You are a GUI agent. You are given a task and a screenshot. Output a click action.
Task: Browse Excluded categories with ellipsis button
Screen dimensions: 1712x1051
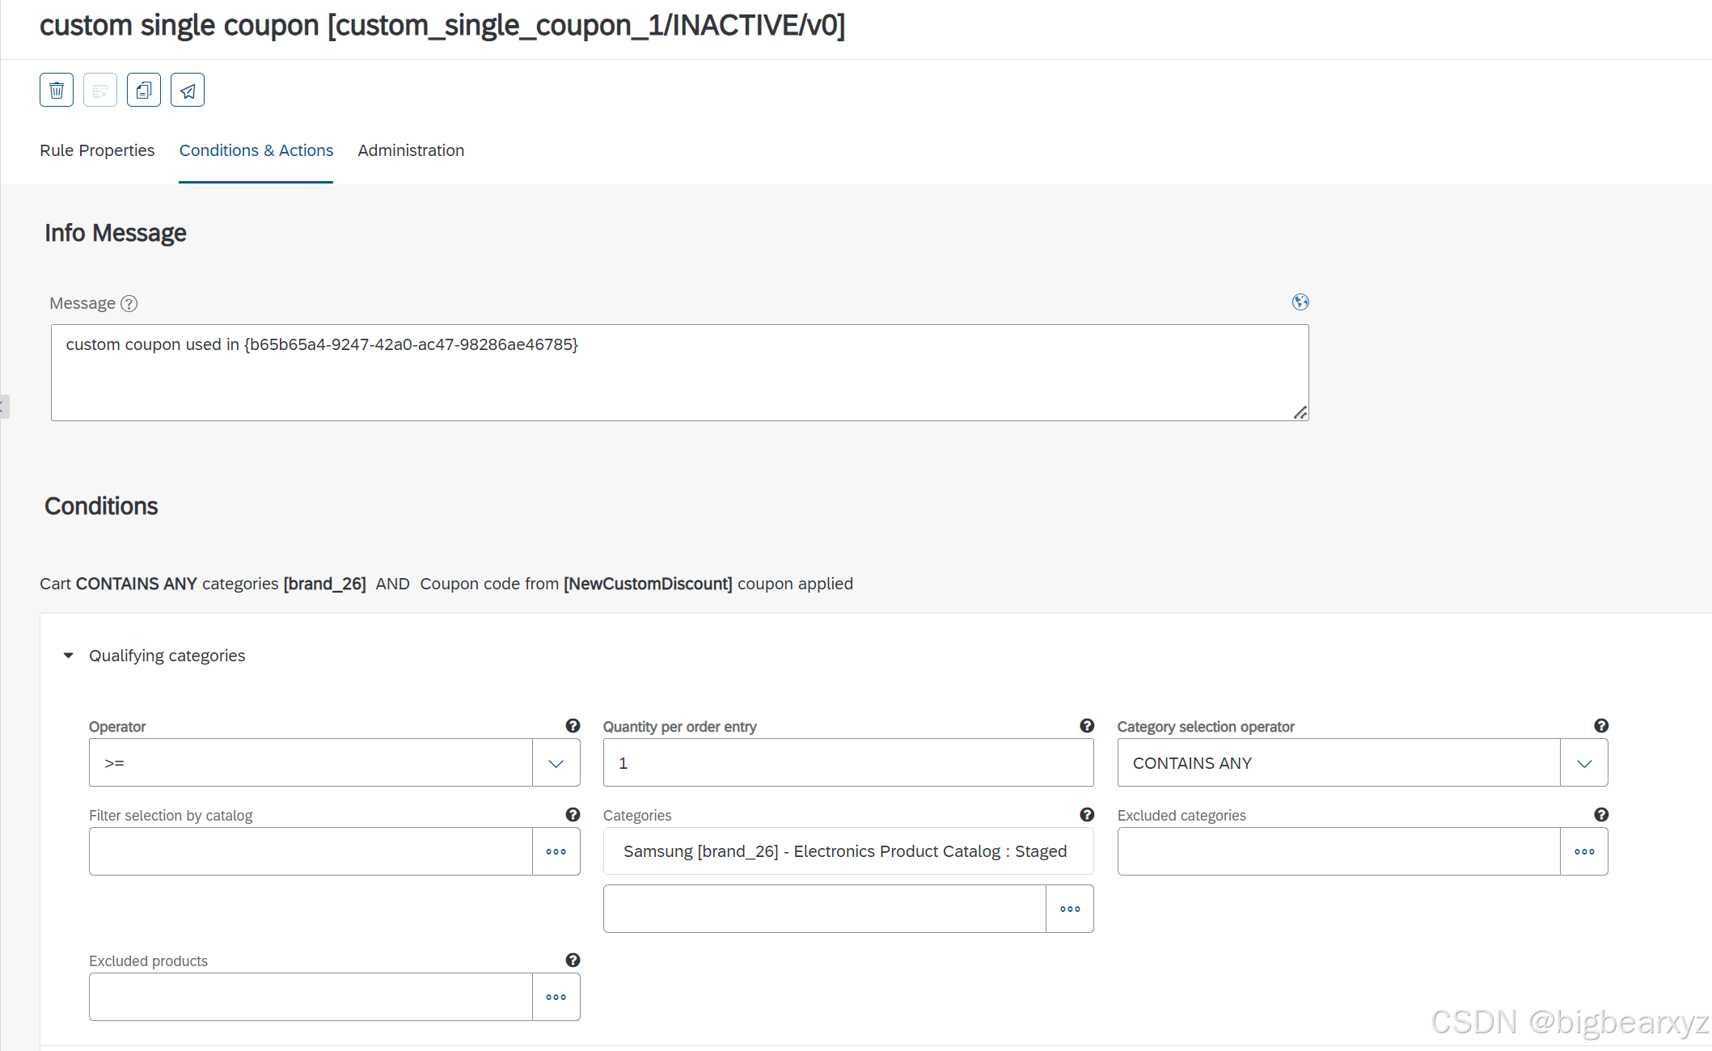pyautogui.click(x=1583, y=851)
